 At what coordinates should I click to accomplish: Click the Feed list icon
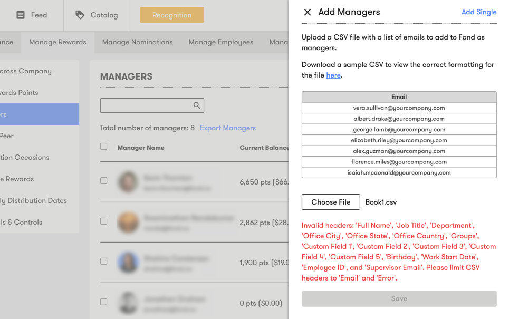[21, 15]
